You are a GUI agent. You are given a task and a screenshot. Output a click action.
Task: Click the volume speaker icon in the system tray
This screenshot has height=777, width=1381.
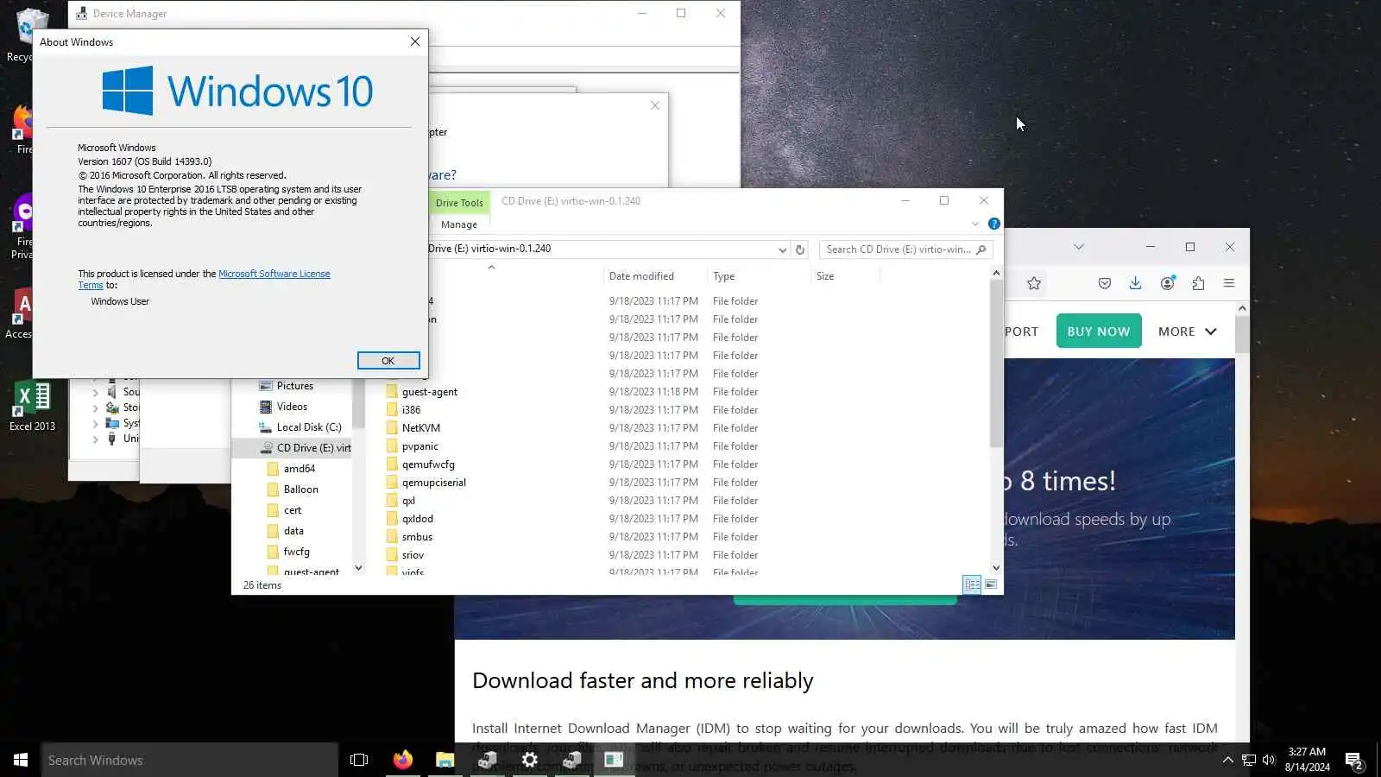[1269, 760]
